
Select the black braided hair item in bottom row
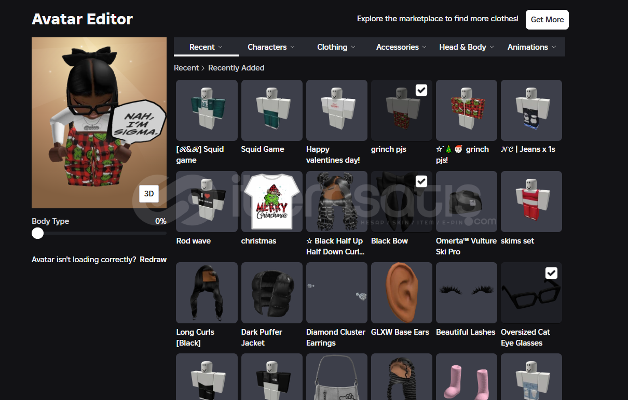402,377
